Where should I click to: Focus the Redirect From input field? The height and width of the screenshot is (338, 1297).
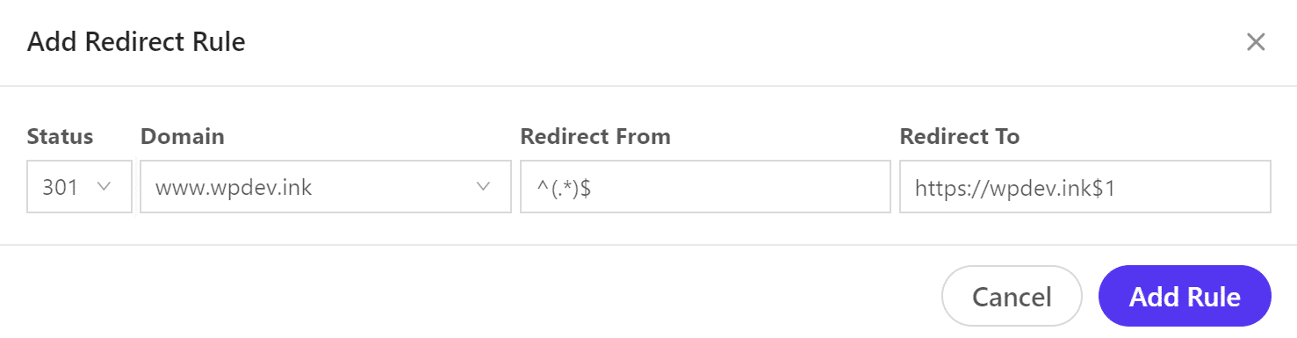(705, 186)
